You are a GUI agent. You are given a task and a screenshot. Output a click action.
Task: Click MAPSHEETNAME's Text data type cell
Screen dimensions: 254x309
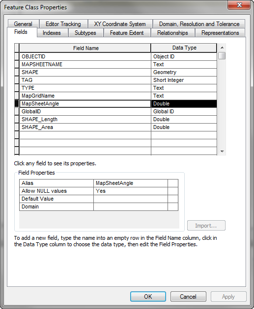(184, 64)
